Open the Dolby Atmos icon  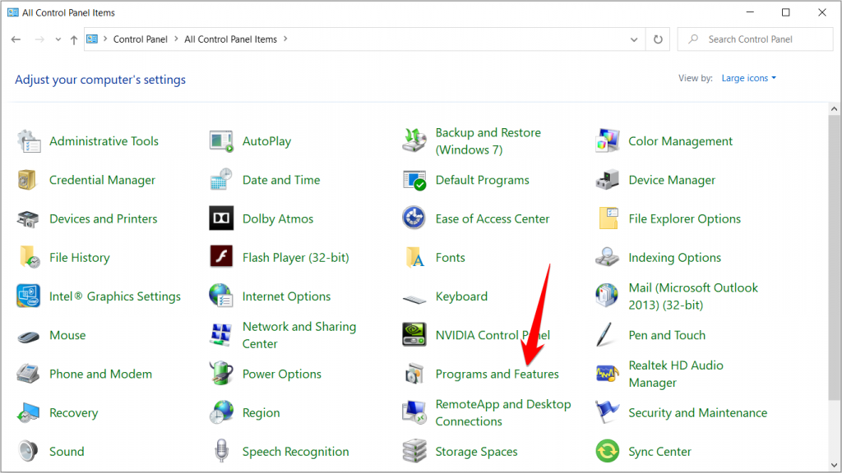pyautogui.click(x=221, y=218)
